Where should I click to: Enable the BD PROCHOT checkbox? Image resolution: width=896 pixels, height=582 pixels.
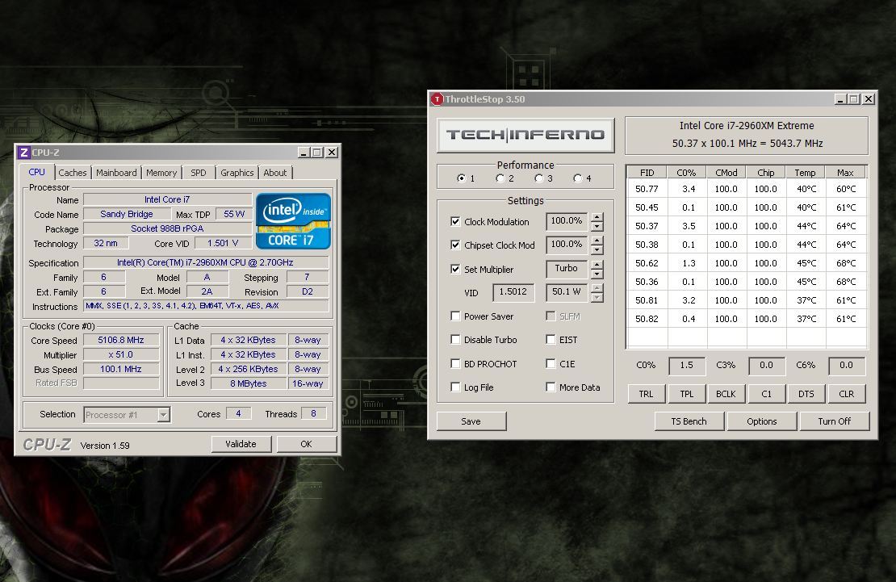(x=455, y=363)
